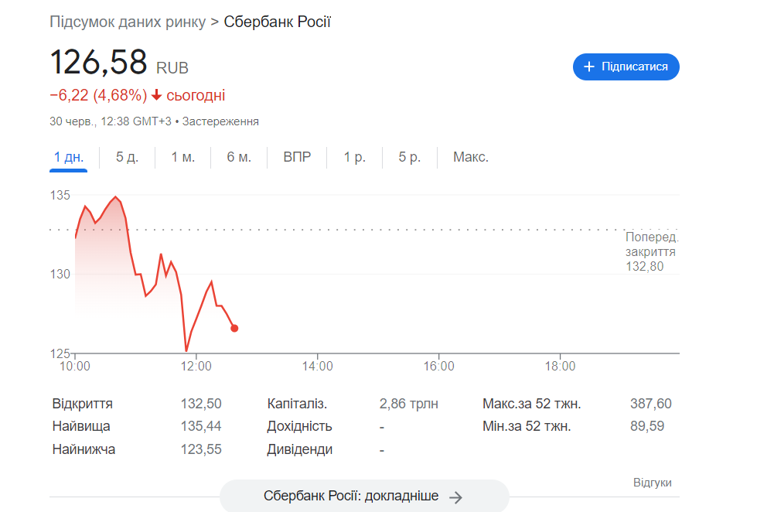The height and width of the screenshot is (512, 774).
Task: Click the Попред. закриття label on the chart
Action: pyautogui.click(x=650, y=251)
